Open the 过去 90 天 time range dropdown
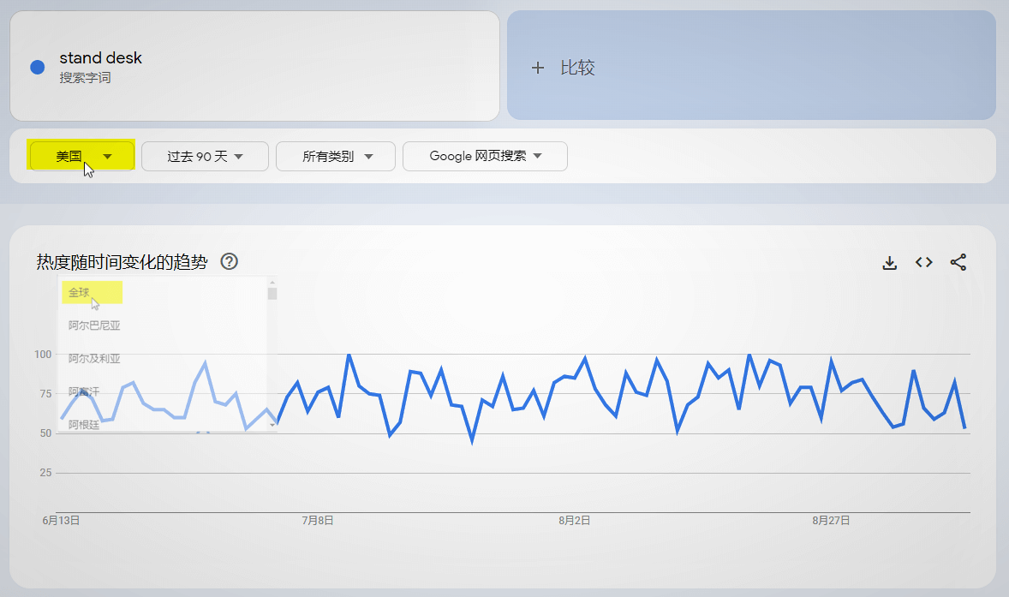 205,157
